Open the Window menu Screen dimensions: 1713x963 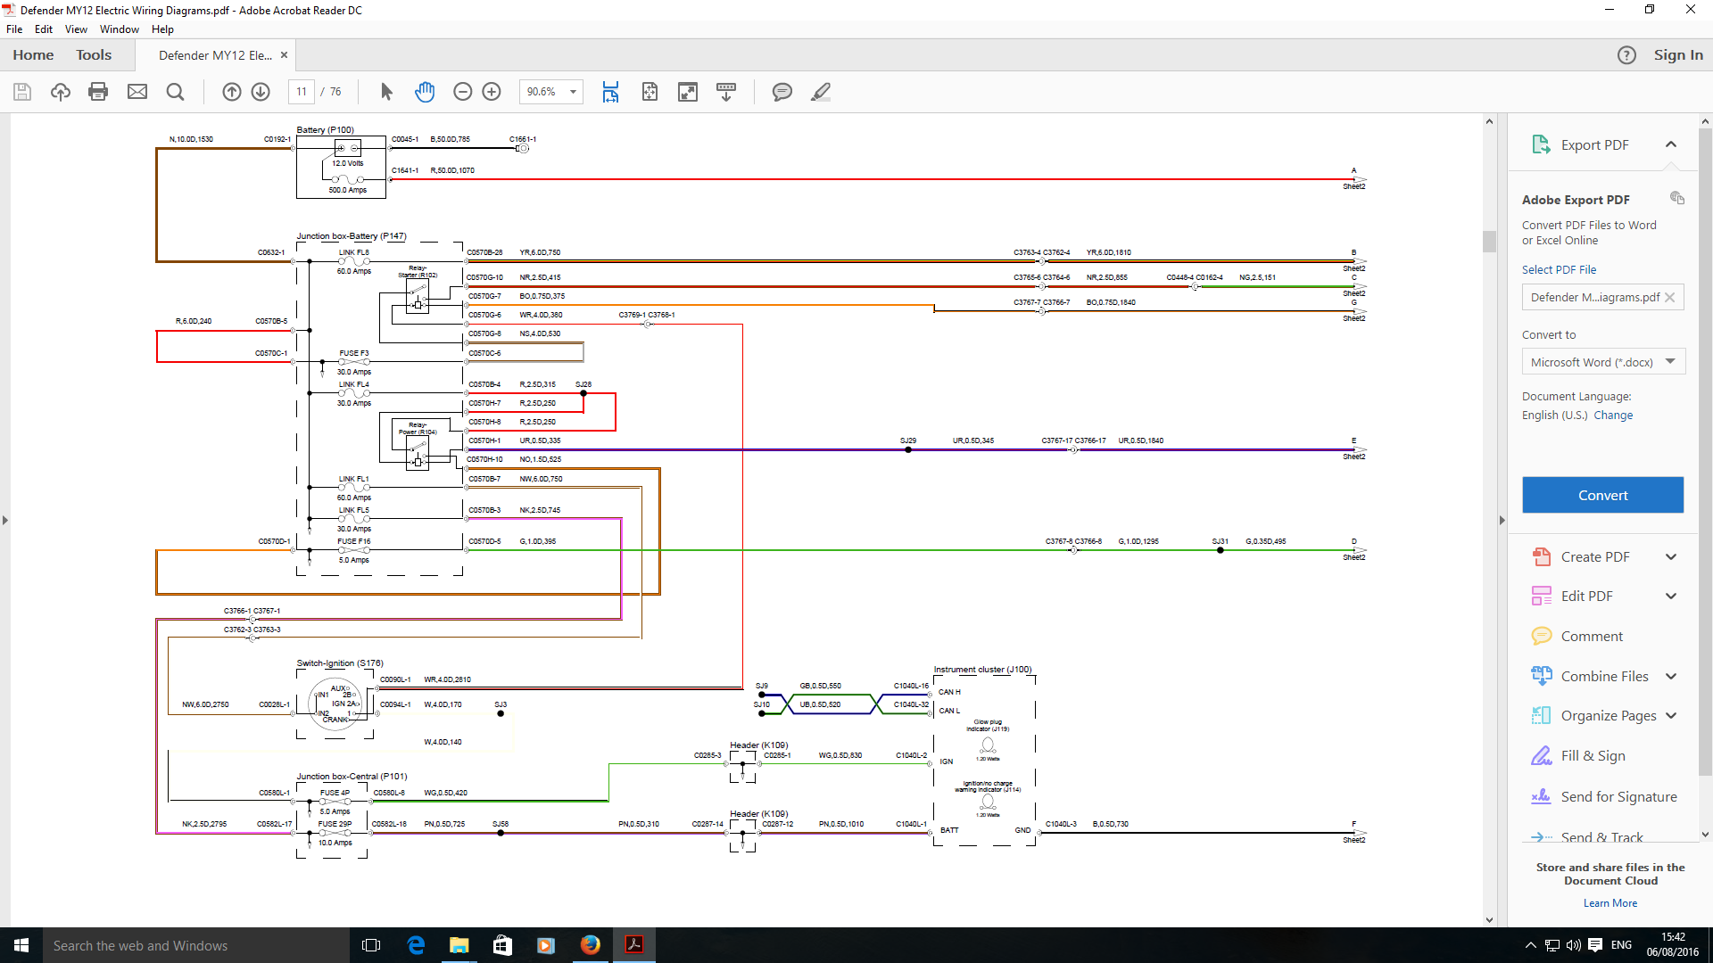pos(119,29)
